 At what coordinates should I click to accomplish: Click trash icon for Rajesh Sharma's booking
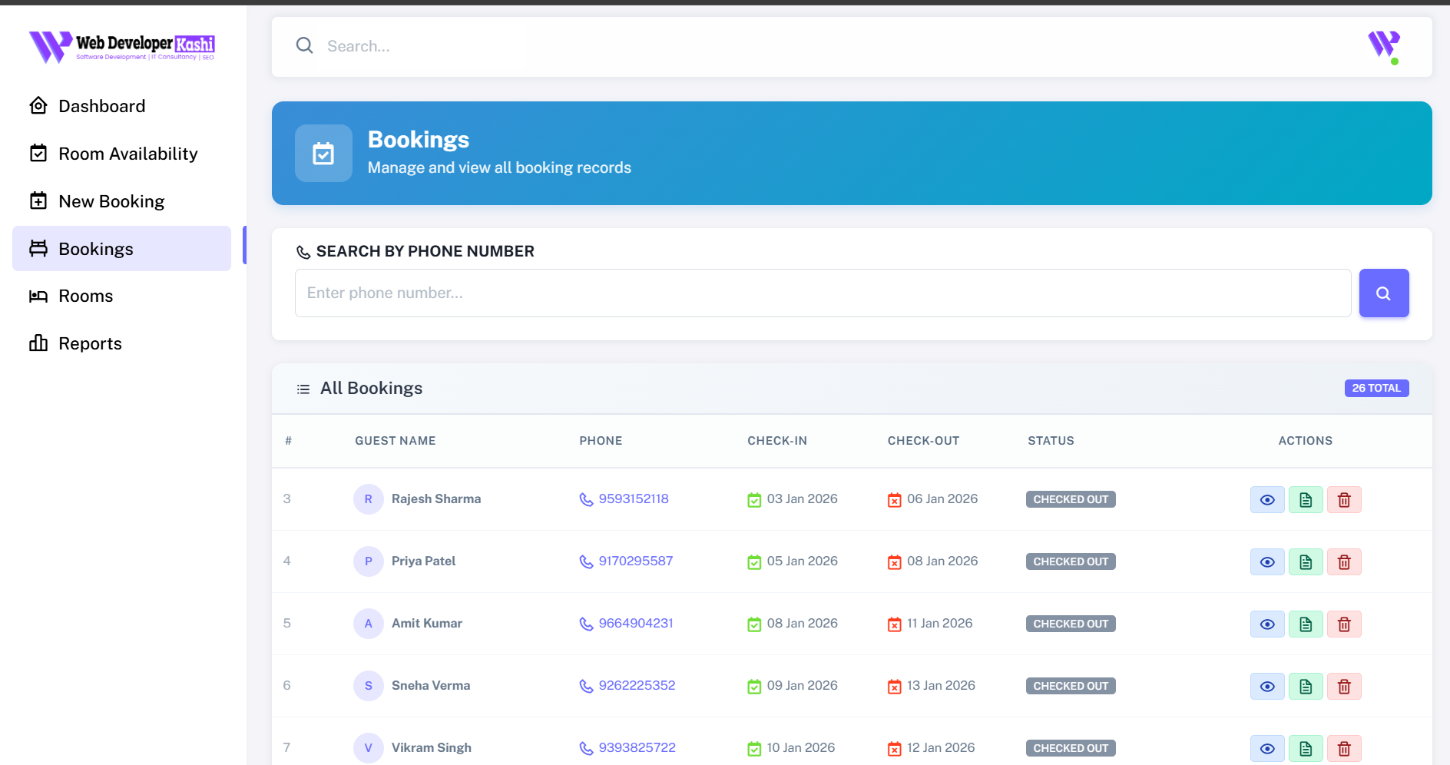tap(1343, 500)
